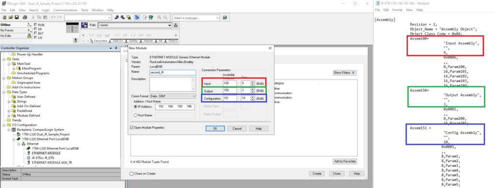
Task: Click the Print toolbar icon
Action: click(25, 17)
